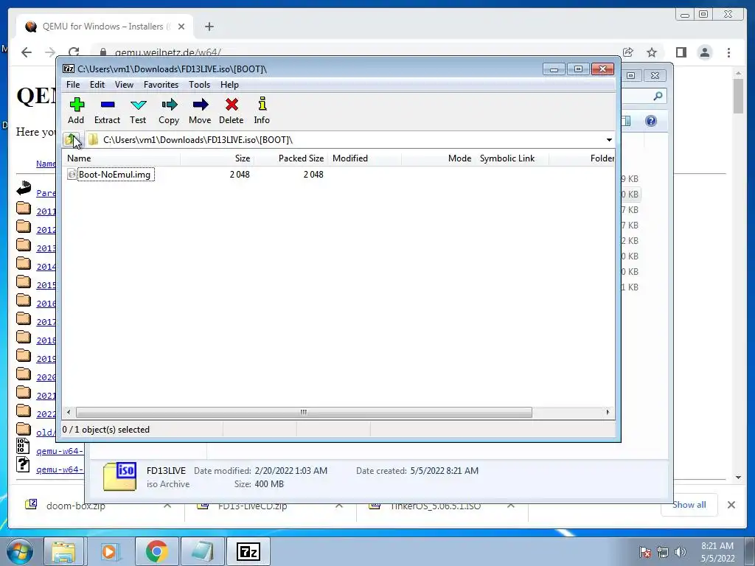Image resolution: width=755 pixels, height=566 pixels.
Task: Open the Favorites menu
Action: (161, 85)
